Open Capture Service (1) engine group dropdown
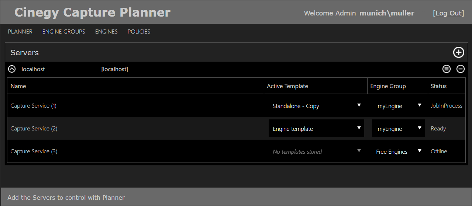Viewport: 472px width, 206px height. (x=398, y=106)
